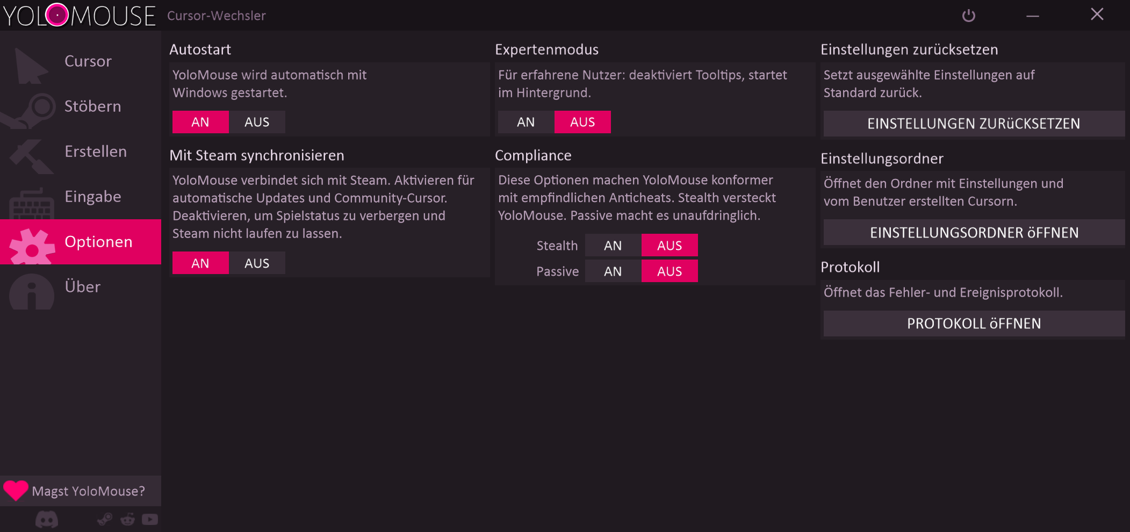Open the Discord link icon
1130x532 pixels.
click(47, 520)
